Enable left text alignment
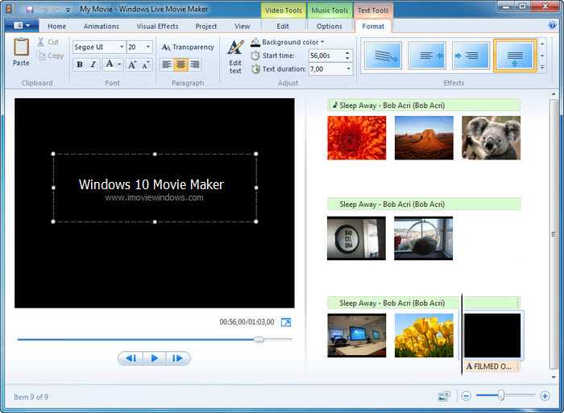564x413 pixels. pos(167,64)
